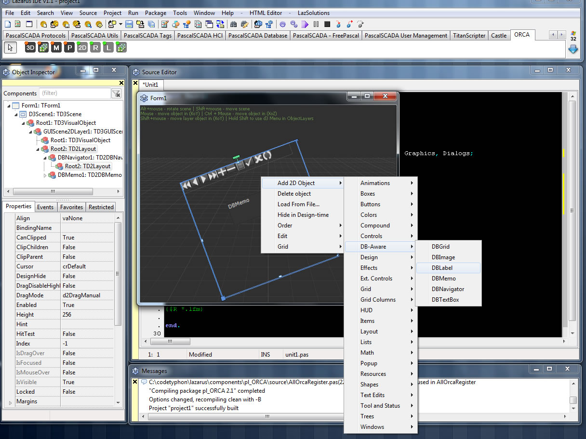
Task: Collapse the Form1: TForm1 tree node
Action: (x=9, y=106)
